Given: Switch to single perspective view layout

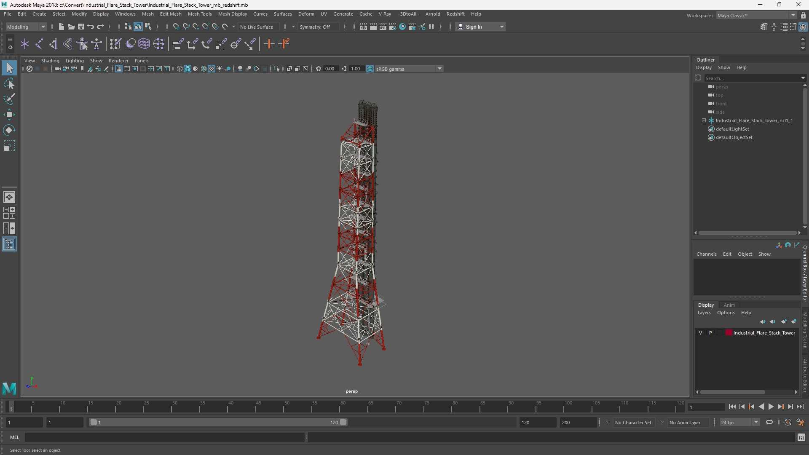Looking at the screenshot, I should [x=9, y=197].
